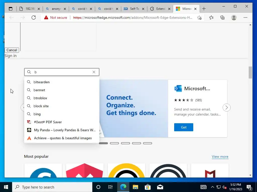Viewport: 257px width, 192px height.
Task: Click the Achieve extension icon
Action: pos(29,138)
